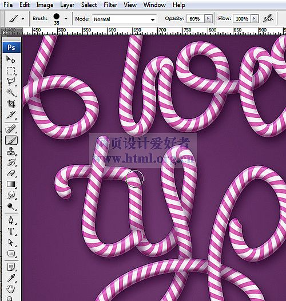Select the Move tool
This screenshot has height=301, width=286.
tap(11, 60)
